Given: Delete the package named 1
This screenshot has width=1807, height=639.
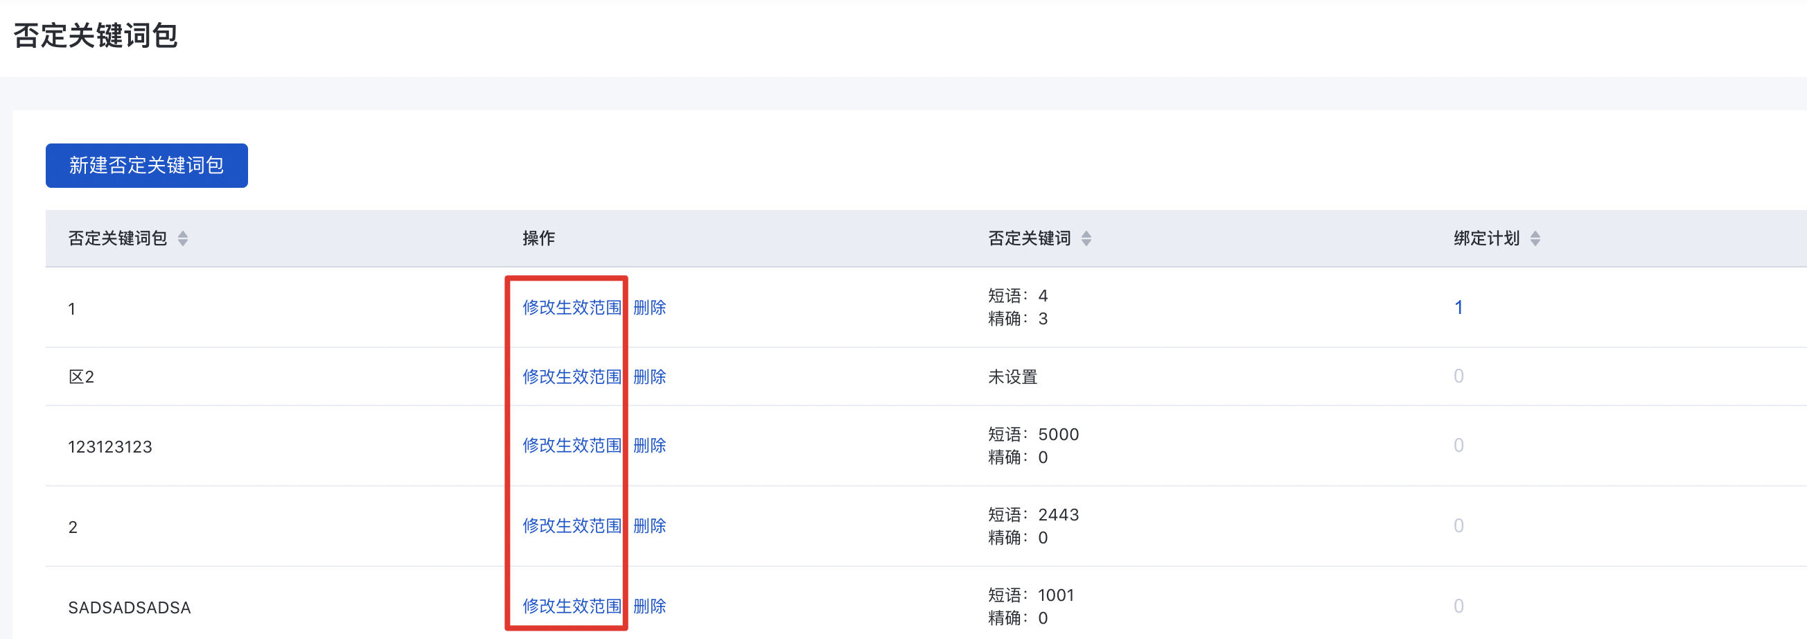Looking at the screenshot, I should click(650, 307).
